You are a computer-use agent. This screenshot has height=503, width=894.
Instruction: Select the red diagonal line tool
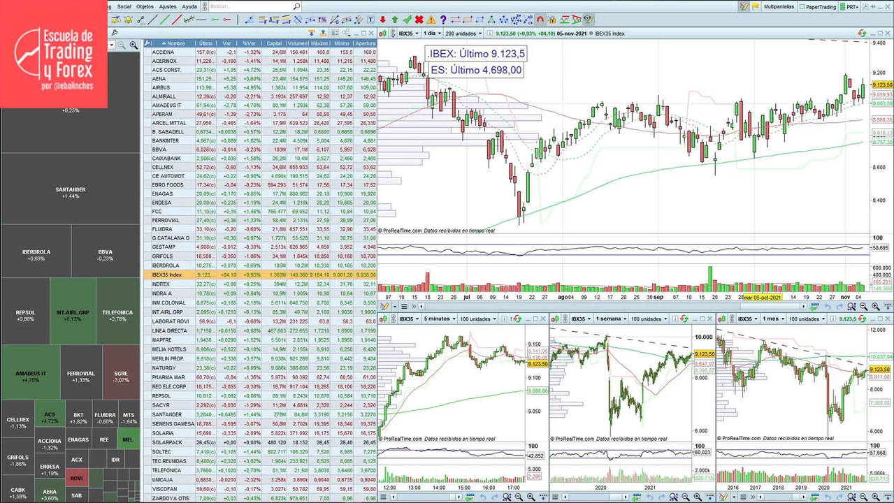(x=177, y=20)
